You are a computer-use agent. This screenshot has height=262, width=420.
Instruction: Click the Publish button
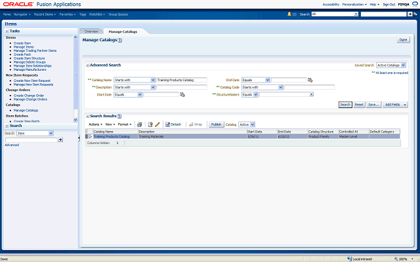coord(216,124)
